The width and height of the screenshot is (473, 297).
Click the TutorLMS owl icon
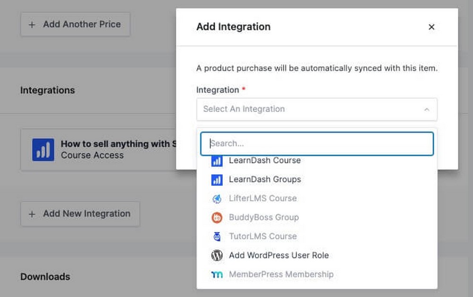pyautogui.click(x=217, y=236)
